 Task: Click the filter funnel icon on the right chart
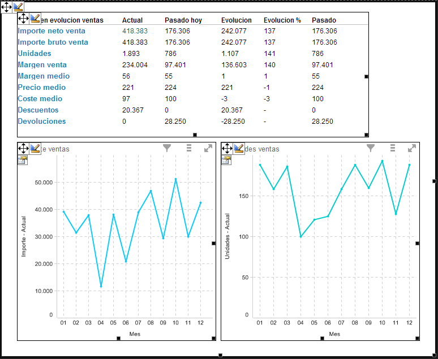pyautogui.click(x=371, y=148)
